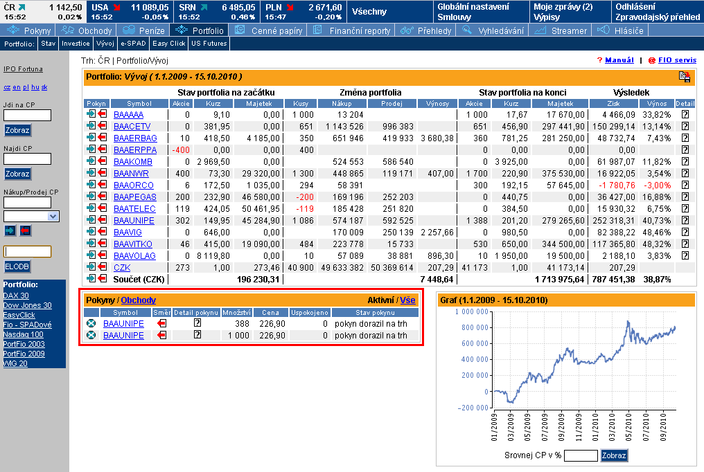Click Zobraz button under Jdi na CP
The height and width of the screenshot is (472, 704).
point(17,130)
